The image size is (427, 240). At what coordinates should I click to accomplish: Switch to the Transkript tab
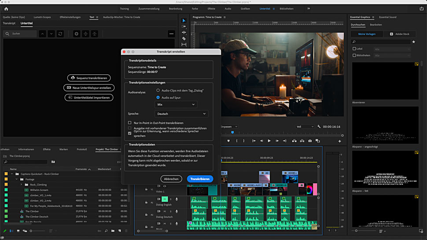(x=9, y=23)
